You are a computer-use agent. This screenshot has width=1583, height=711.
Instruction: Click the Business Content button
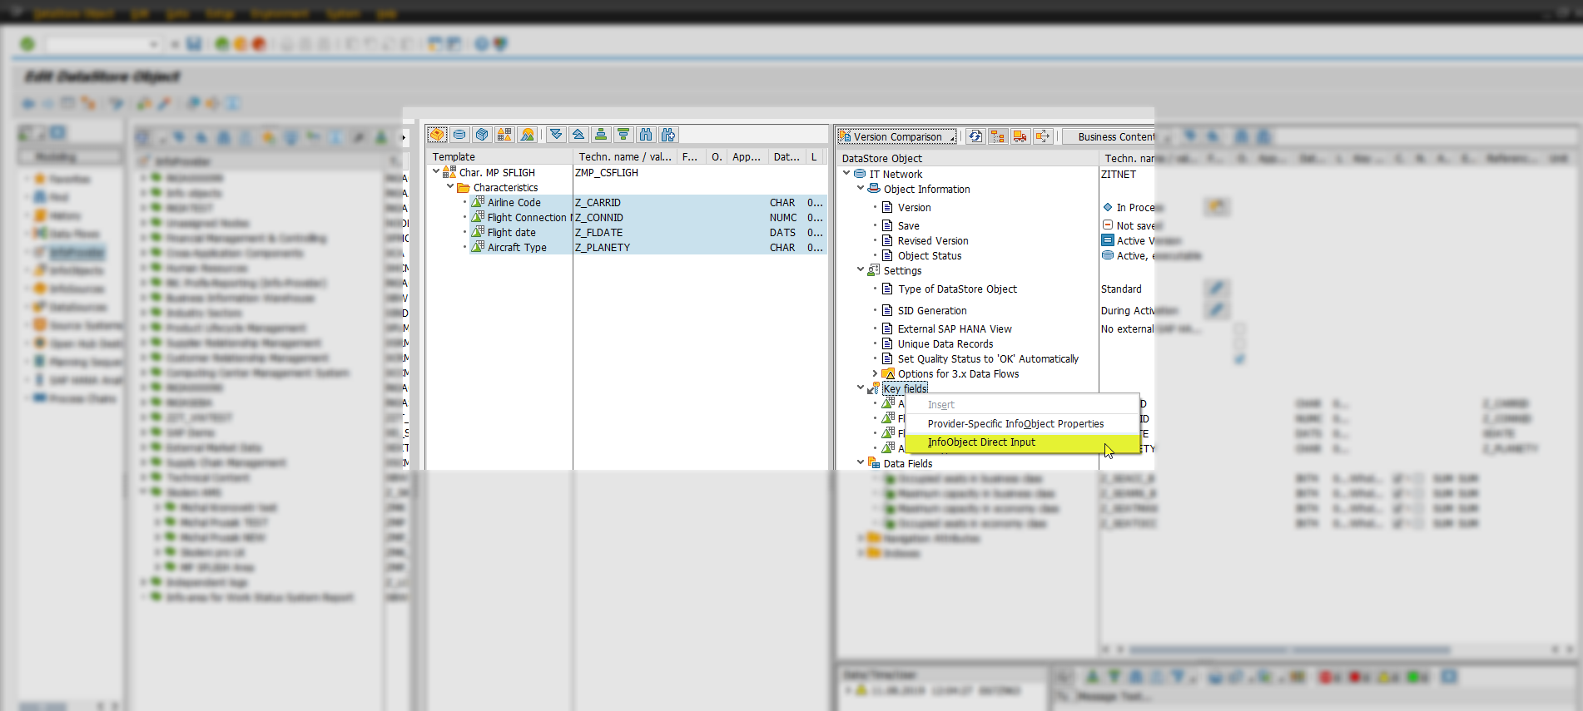click(1114, 136)
